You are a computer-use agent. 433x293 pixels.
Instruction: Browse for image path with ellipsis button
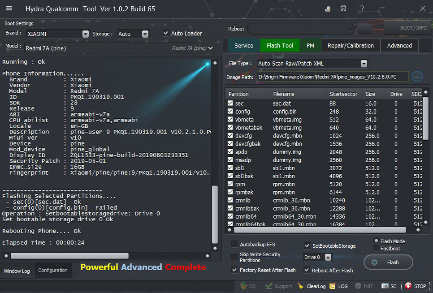pos(417,77)
